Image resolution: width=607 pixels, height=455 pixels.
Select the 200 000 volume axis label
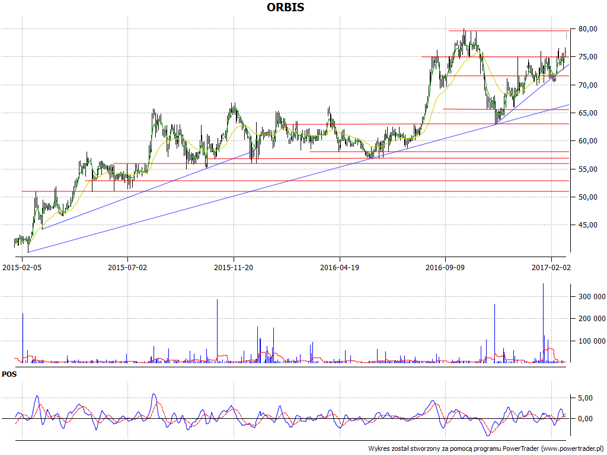[x=592, y=319]
